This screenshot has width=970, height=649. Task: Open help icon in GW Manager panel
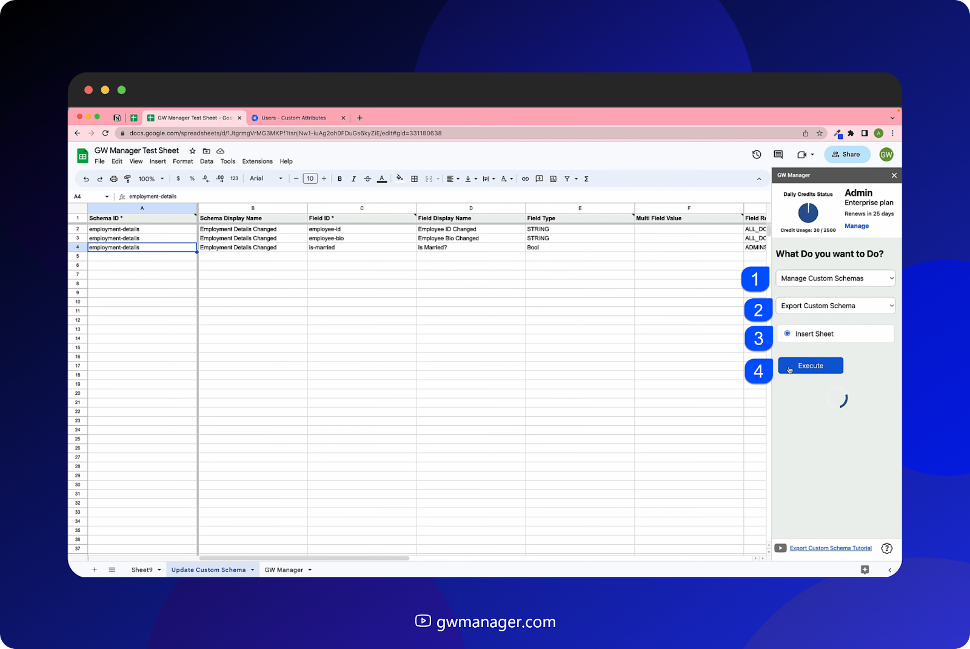click(887, 548)
